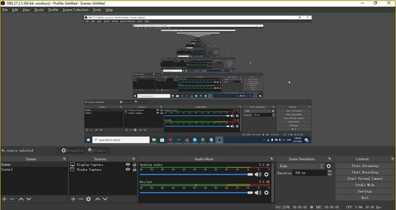Click the Duration 300 ms field
This screenshot has width=396, height=210.
(310, 173)
